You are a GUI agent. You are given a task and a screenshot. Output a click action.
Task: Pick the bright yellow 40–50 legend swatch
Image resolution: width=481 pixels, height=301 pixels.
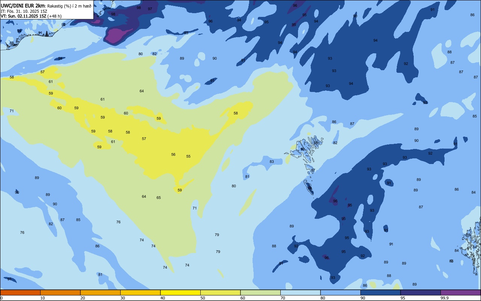(180, 292)
